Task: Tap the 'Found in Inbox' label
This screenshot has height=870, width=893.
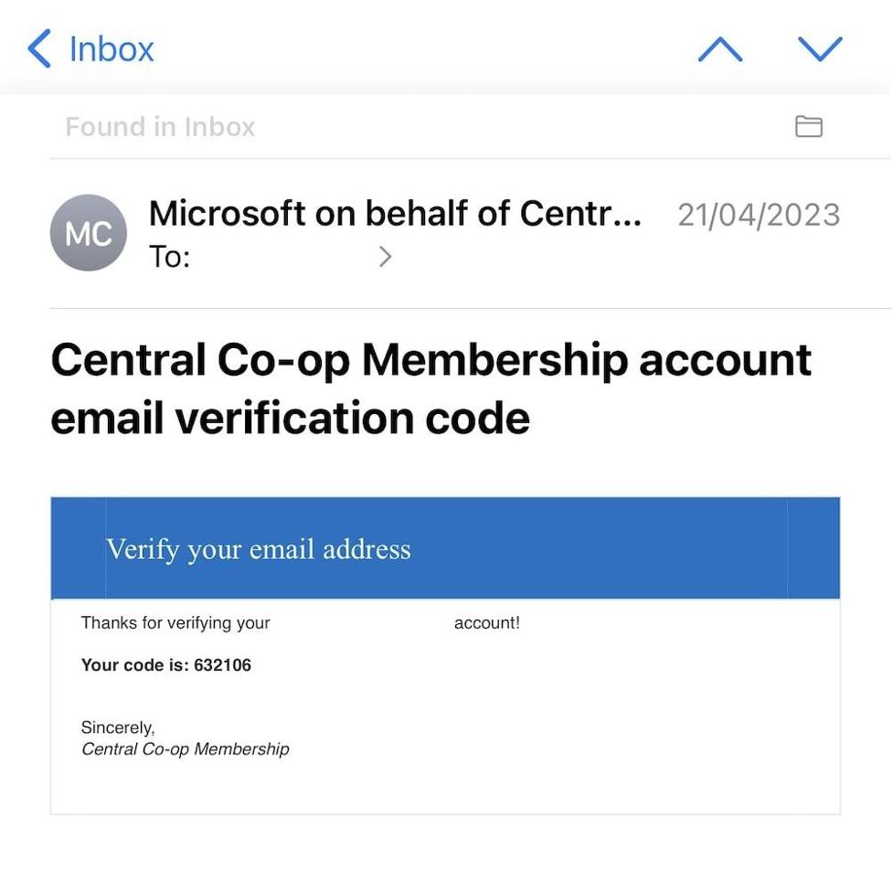Action: [160, 126]
